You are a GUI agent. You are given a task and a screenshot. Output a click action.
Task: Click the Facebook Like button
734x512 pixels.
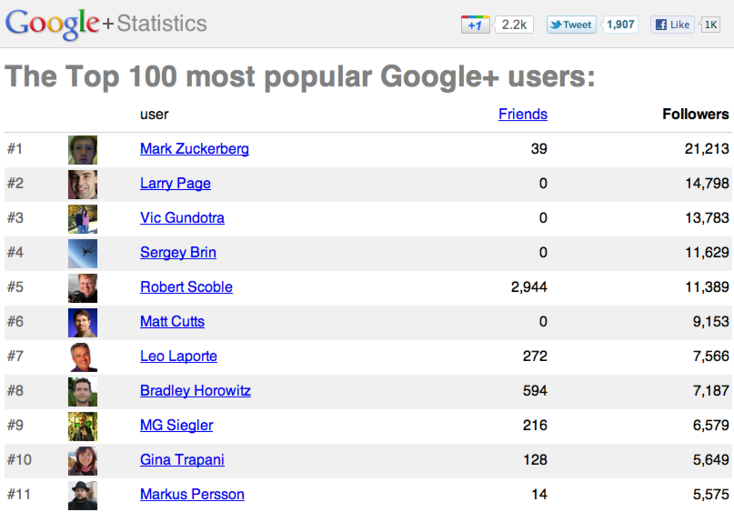673,25
